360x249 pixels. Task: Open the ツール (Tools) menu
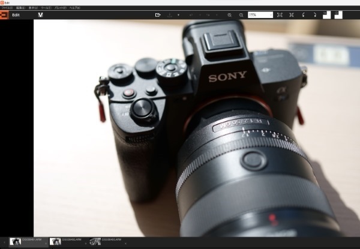(x=46, y=8)
